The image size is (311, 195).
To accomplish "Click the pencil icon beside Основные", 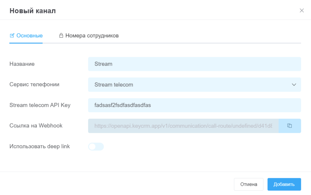I will [12, 36].
